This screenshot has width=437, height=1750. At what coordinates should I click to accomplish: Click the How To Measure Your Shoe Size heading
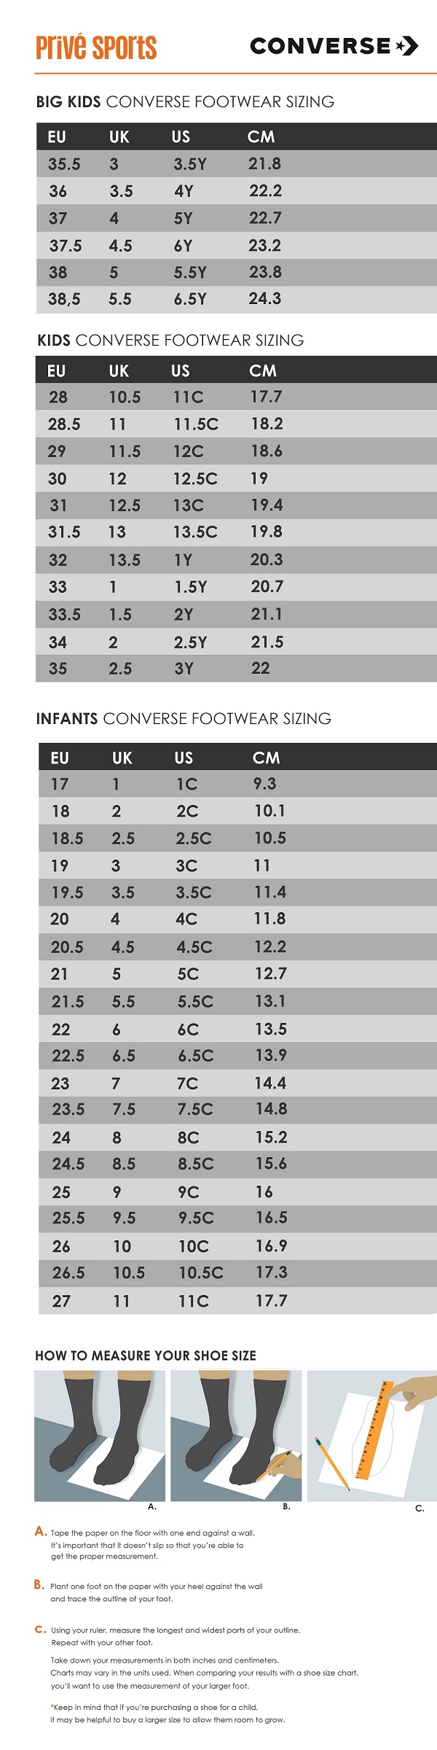[x=146, y=1356]
